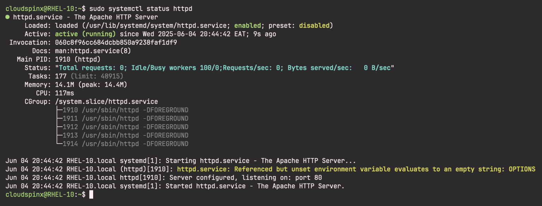Place cursor at the shell prompt
The image size is (542, 206).
coord(91,194)
